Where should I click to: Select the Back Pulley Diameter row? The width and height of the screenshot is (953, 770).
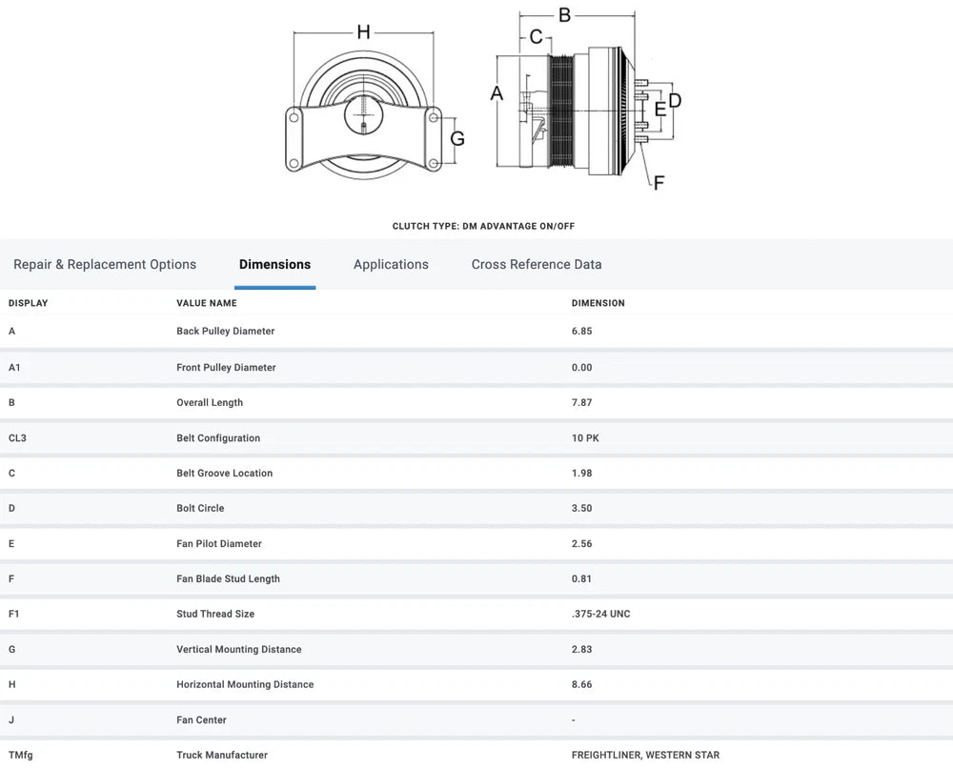(x=226, y=332)
